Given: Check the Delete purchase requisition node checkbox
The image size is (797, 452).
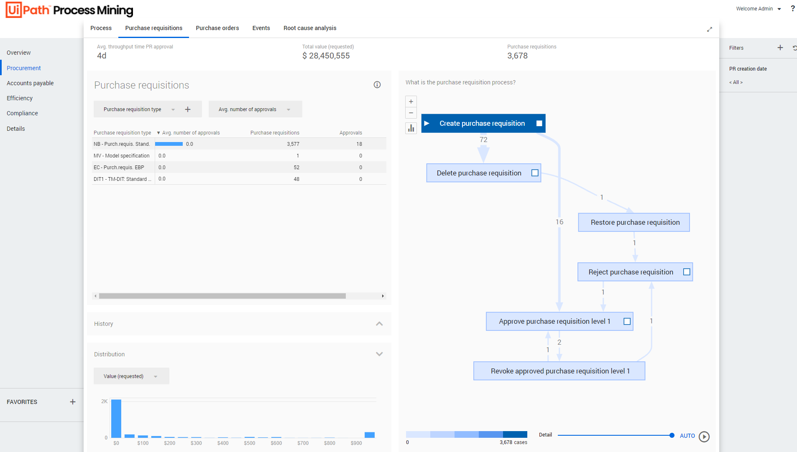Looking at the screenshot, I should point(534,173).
